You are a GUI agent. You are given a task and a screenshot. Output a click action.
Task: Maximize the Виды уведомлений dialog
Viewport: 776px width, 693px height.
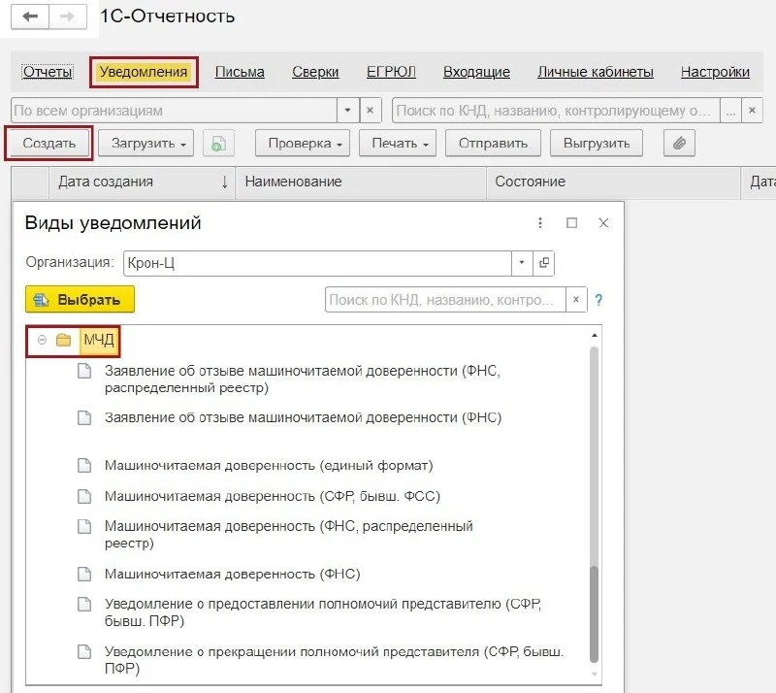[571, 223]
